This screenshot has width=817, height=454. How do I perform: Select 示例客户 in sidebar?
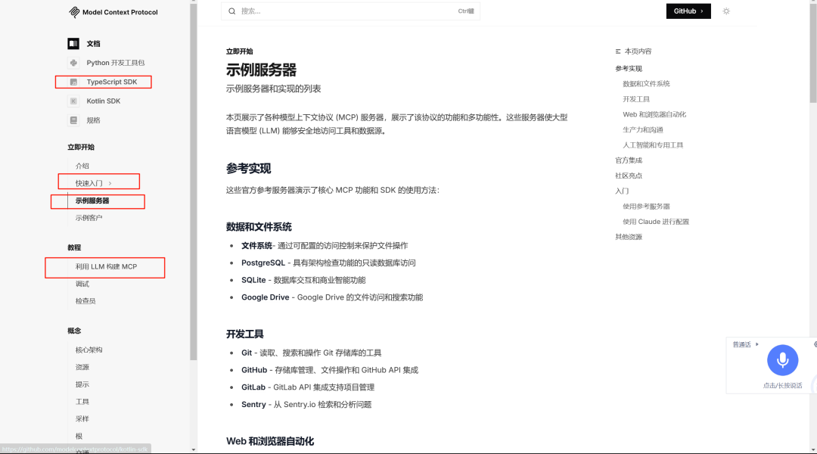[89, 218]
